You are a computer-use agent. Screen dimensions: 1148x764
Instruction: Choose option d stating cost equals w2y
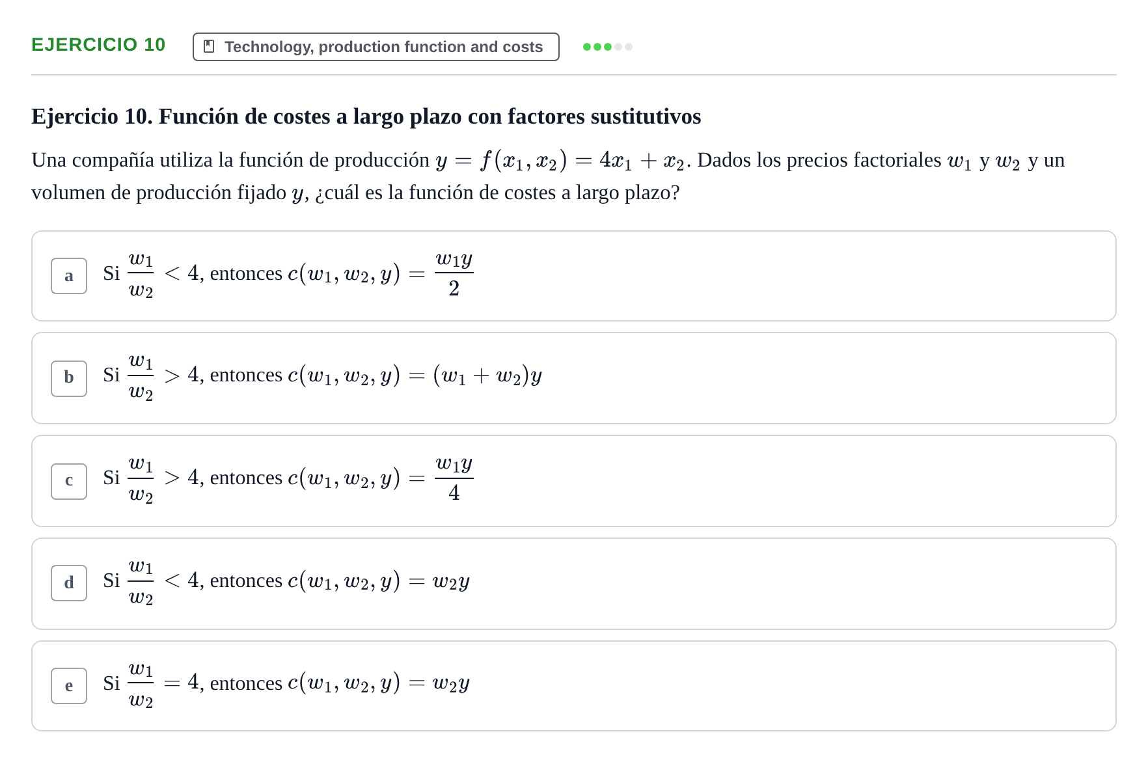(x=574, y=583)
